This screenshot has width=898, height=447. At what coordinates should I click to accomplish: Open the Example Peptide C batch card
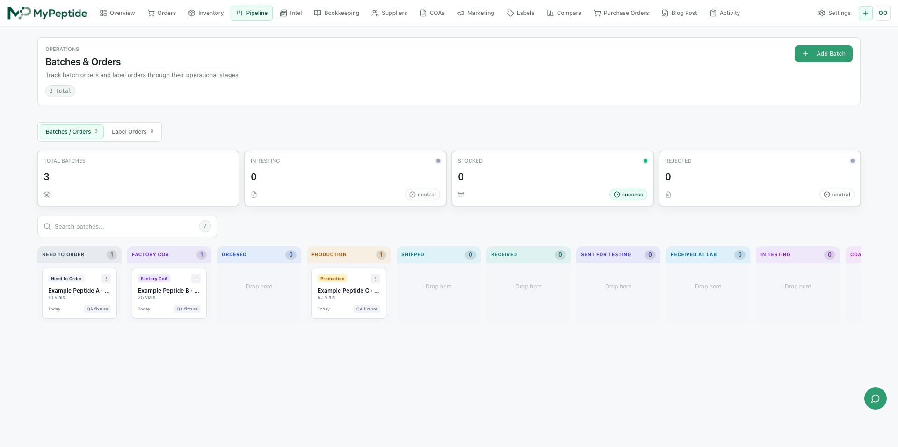tap(349, 293)
